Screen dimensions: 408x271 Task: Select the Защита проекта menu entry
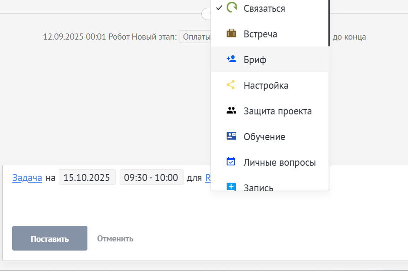pyautogui.click(x=278, y=111)
